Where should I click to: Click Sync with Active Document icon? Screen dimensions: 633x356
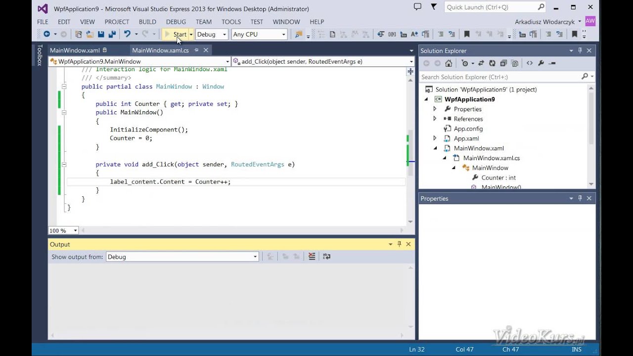click(481, 63)
